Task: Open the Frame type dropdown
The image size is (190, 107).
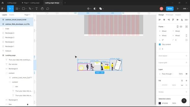Action: click(x=162, y=26)
